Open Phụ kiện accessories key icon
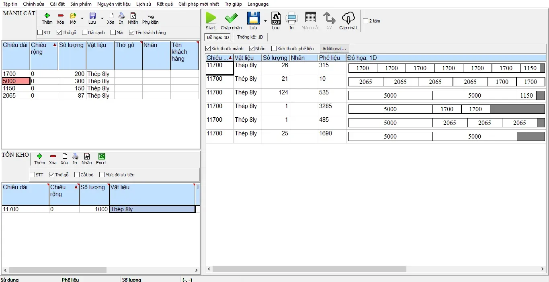 coord(150,16)
